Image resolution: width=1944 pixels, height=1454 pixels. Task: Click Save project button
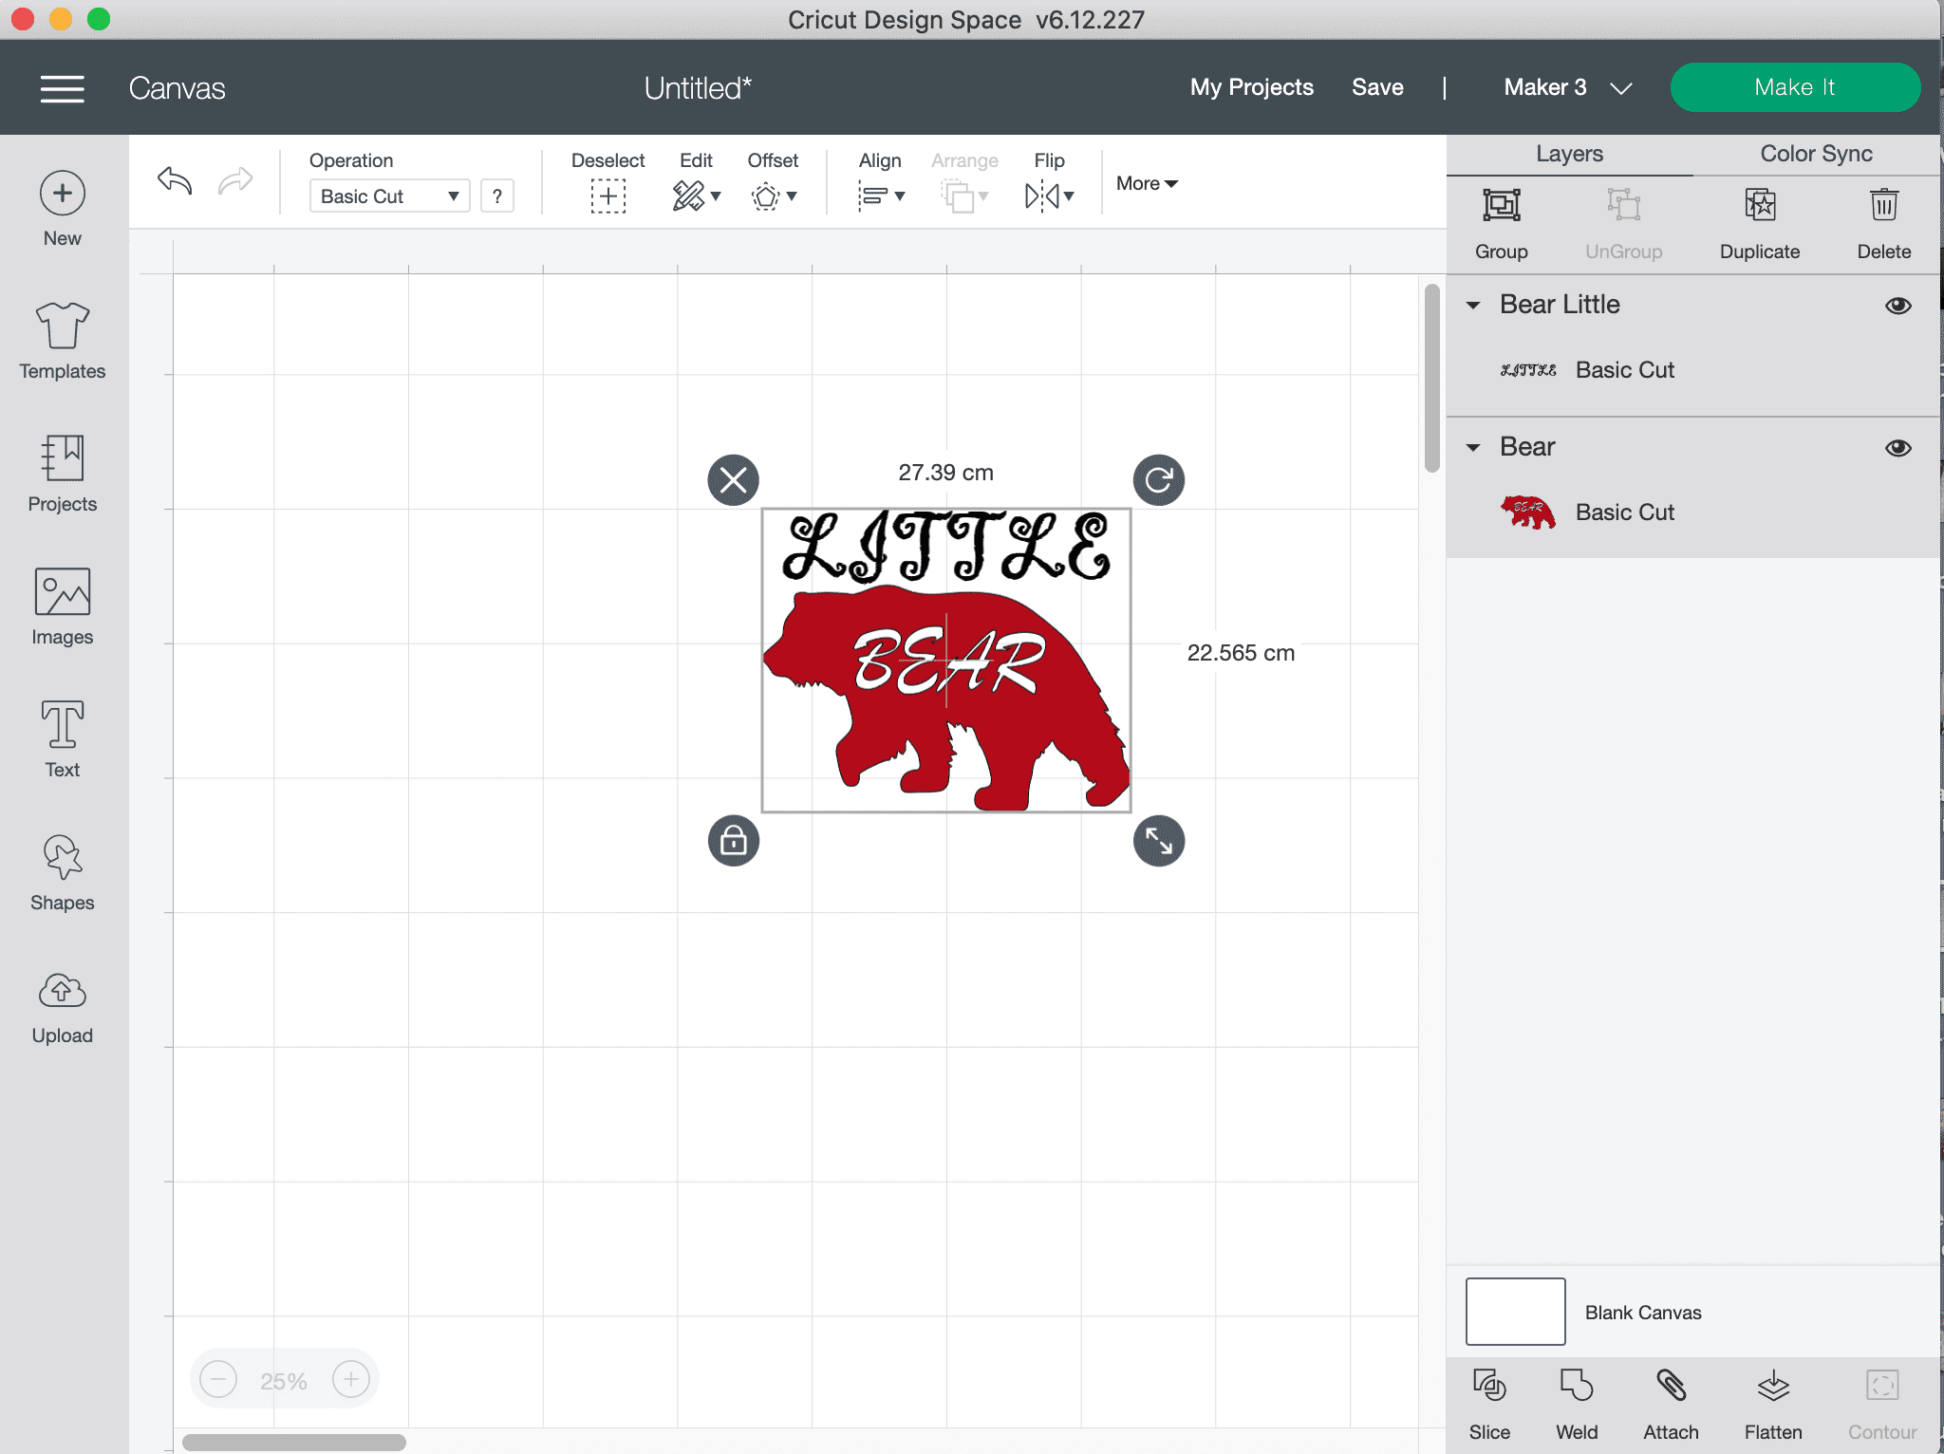(x=1376, y=87)
